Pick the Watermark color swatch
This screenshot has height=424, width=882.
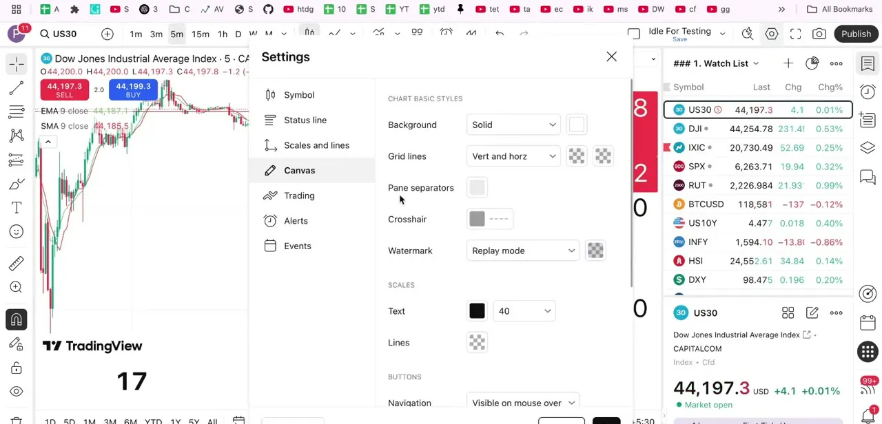click(x=595, y=251)
